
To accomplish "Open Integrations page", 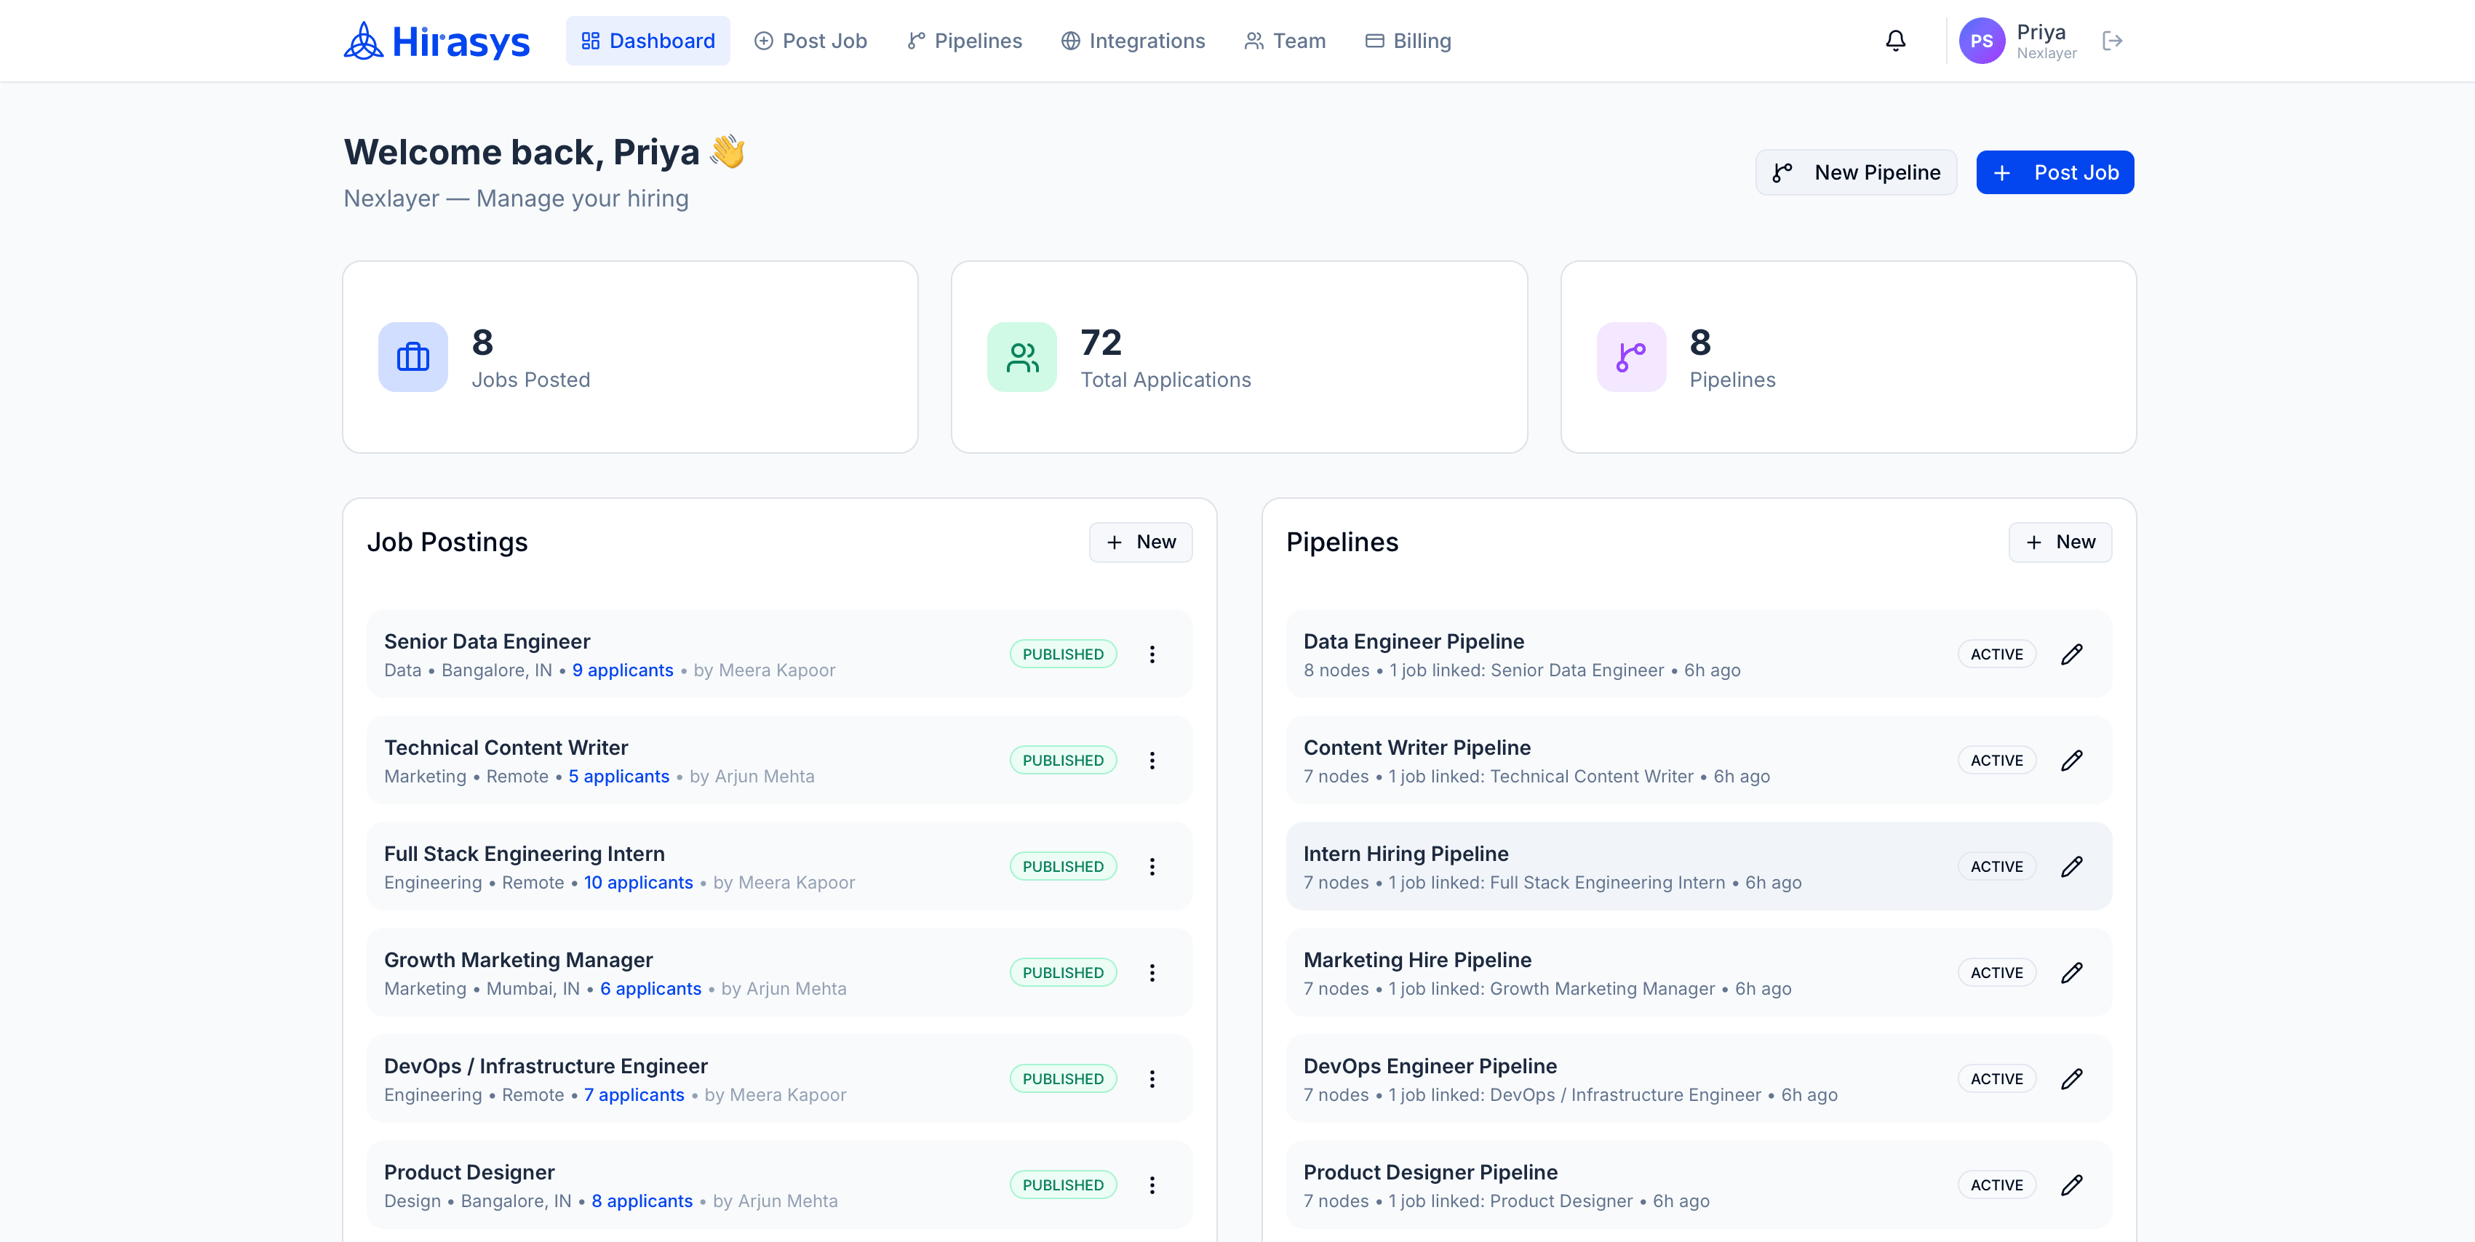I will [1133, 40].
